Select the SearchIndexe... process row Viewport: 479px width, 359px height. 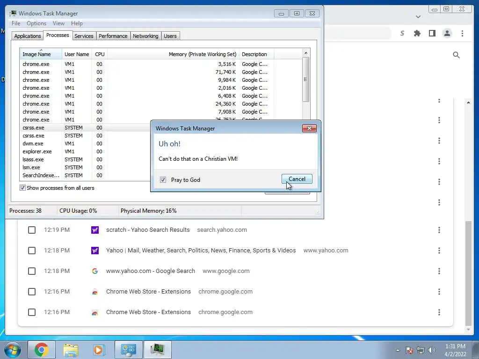85,175
